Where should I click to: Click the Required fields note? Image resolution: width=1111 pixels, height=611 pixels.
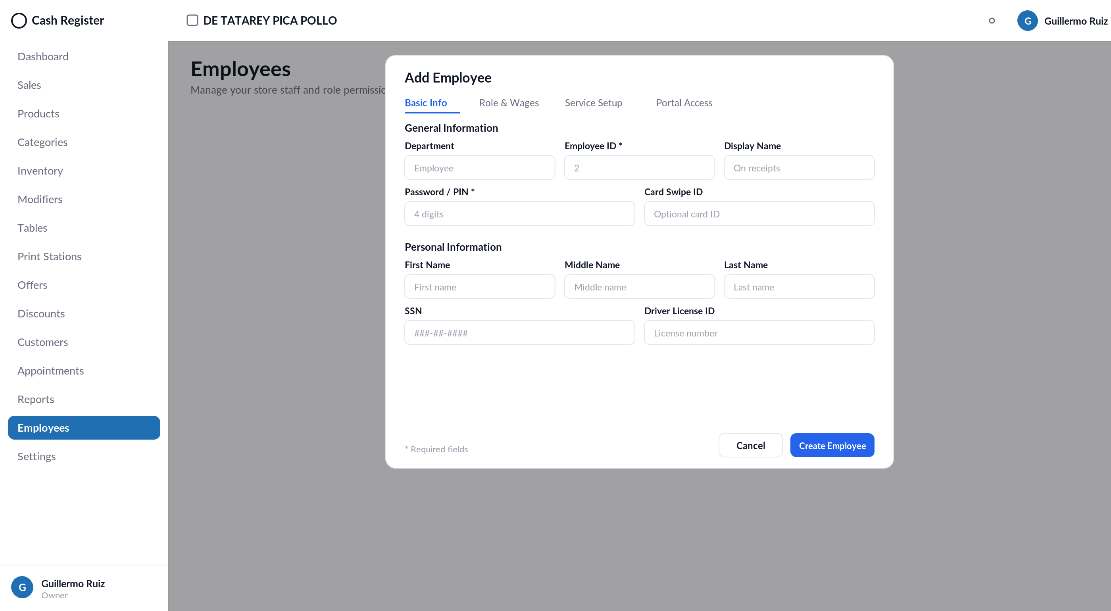[x=436, y=449]
